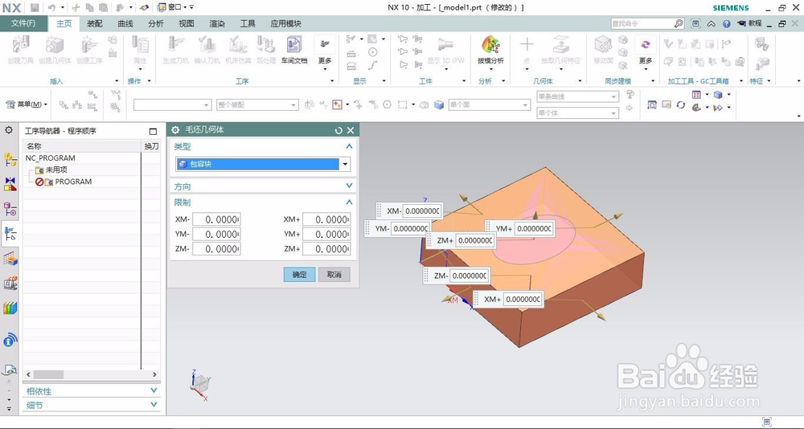Viewport: 804px width, 429px height.
Task: Collapse the 限制 section
Action: tap(349, 202)
